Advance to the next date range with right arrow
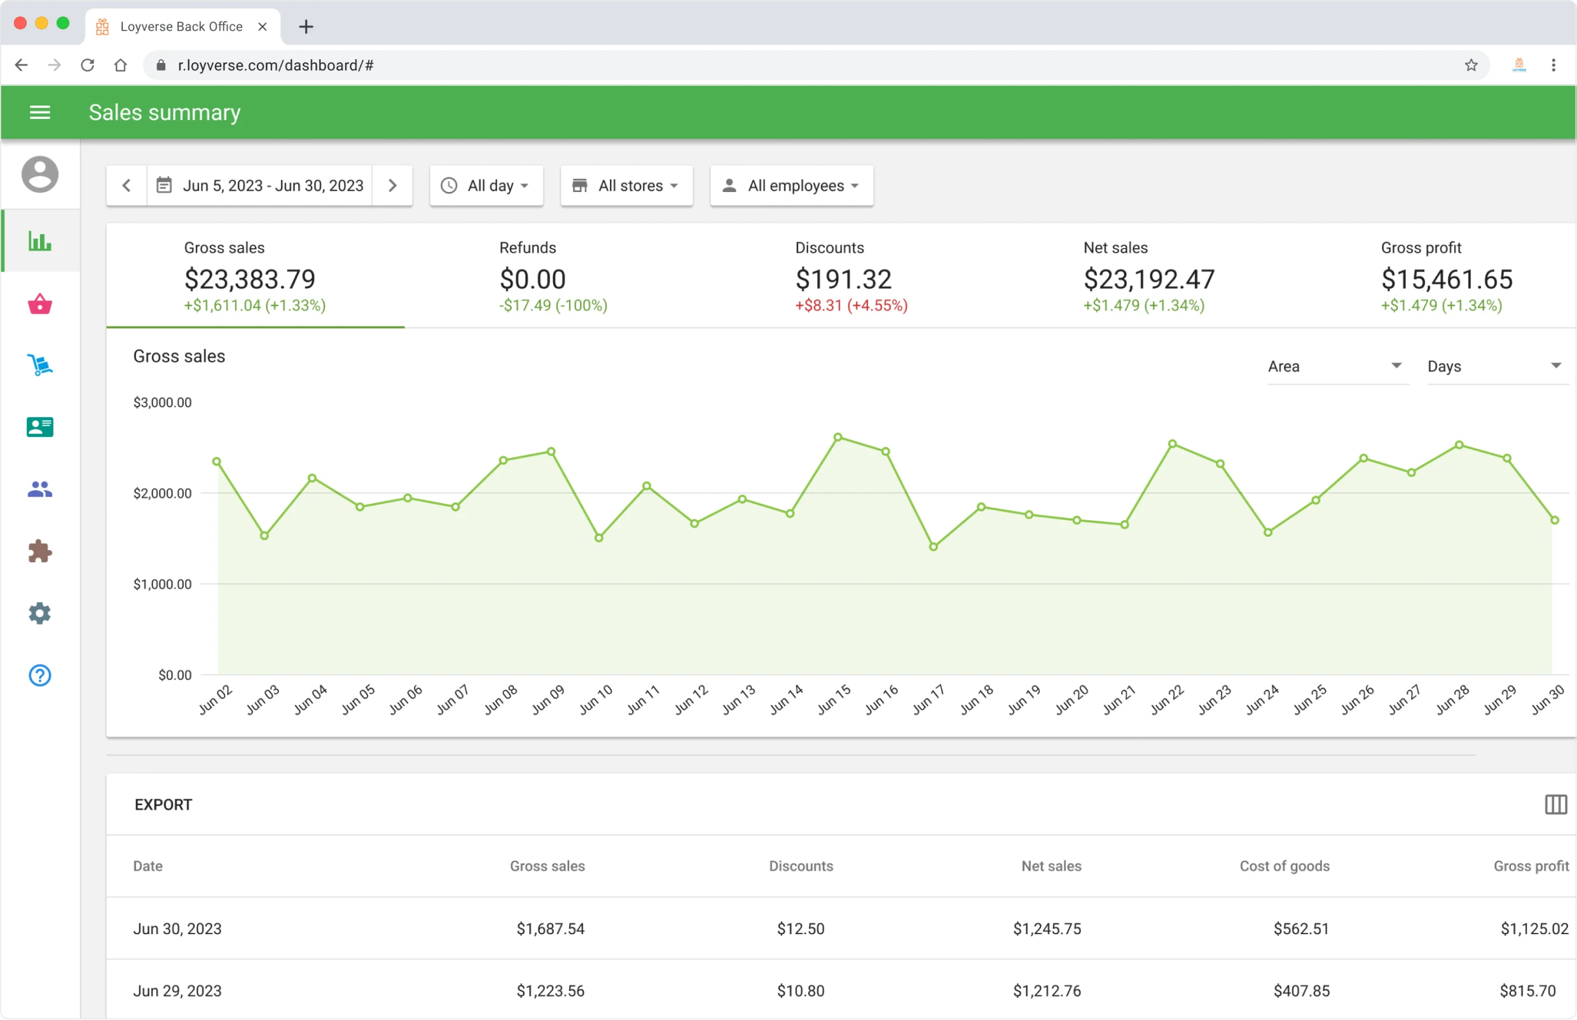This screenshot has width=1577, height=1020. tap(392, 186)
